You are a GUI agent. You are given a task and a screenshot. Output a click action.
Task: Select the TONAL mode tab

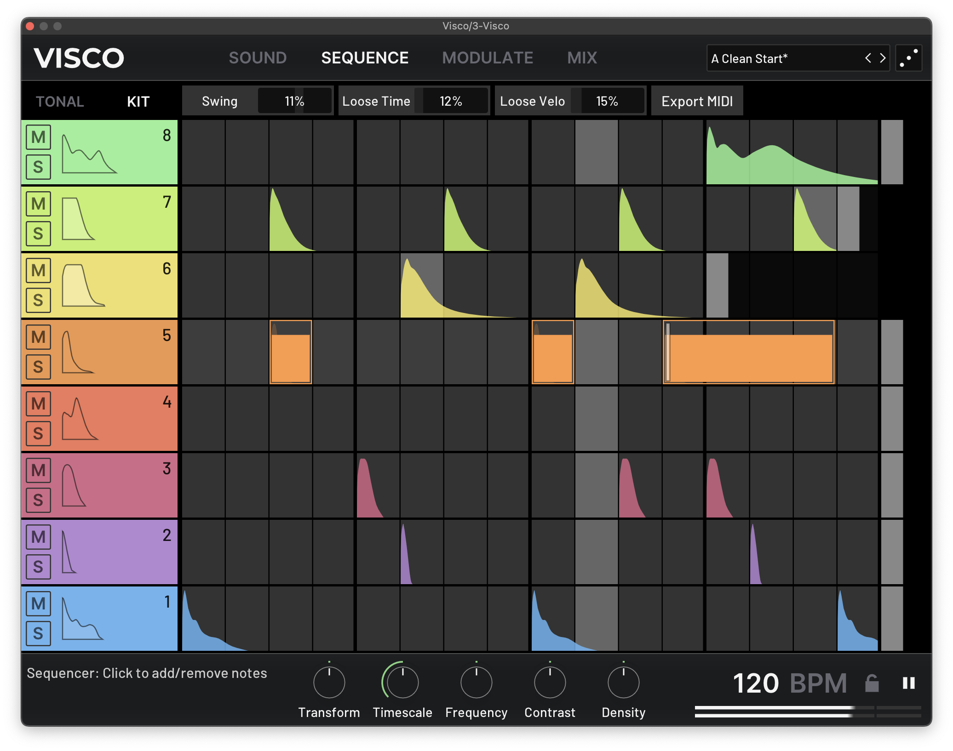(x=60, y=102)
